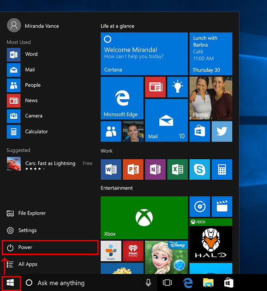The width and height of the screenshot is (267, 291).
Task: Open File Explorer from the taskbar
Action: click(x=208, y=283)
